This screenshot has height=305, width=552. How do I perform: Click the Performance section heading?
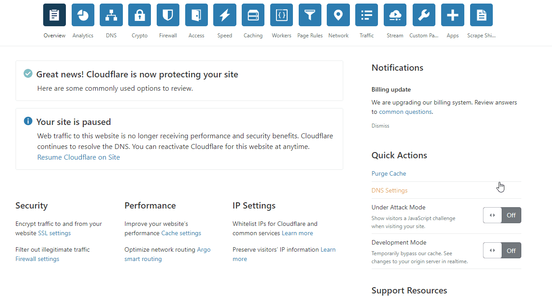point(150,205)
